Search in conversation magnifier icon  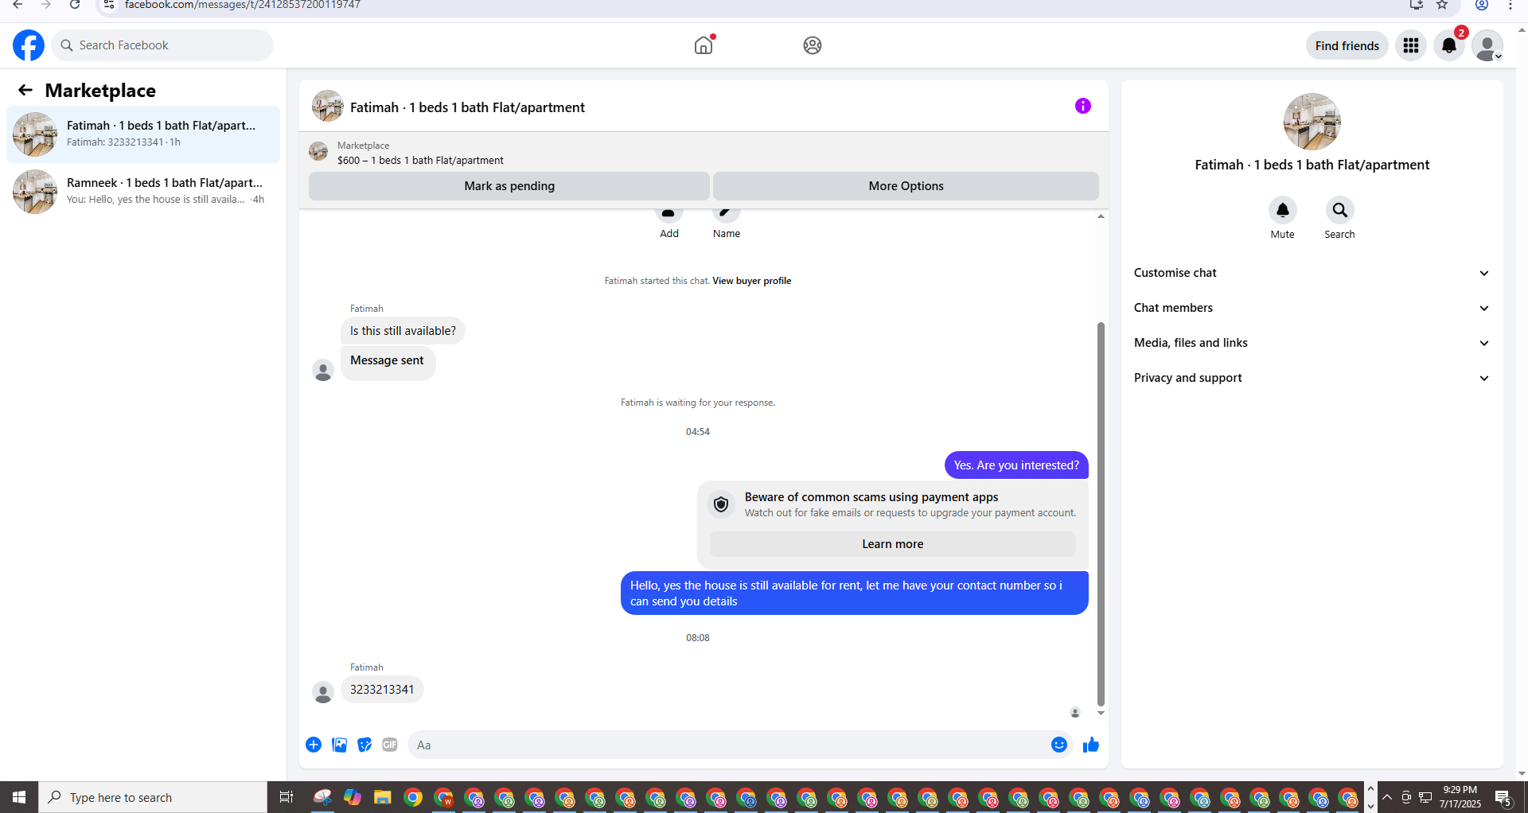click(x=1340, y=210)
